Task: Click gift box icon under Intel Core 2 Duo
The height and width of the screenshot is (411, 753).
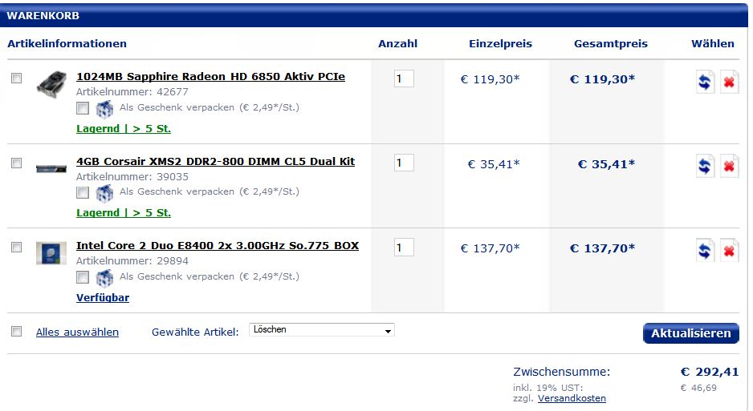Action: [x=104, y=278]
